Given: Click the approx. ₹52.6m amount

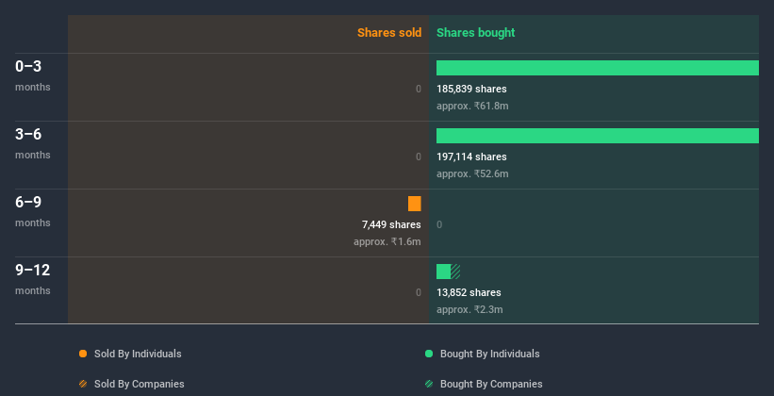Looking at the screenshot, I should pos(472,173).
